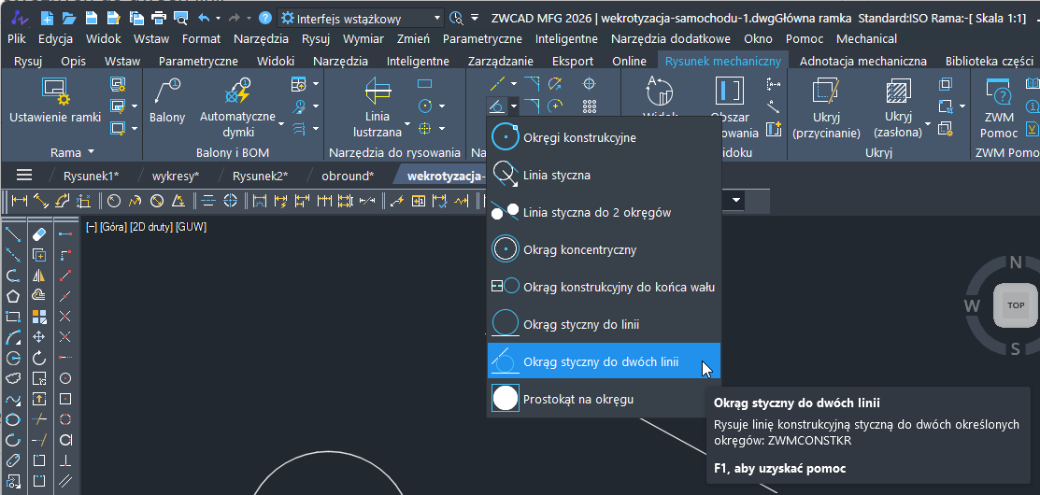Viewport: 1040px width, 495px height.
Task: Click the Linia lustrzana tool icon
Action: (x=378, y=92)
